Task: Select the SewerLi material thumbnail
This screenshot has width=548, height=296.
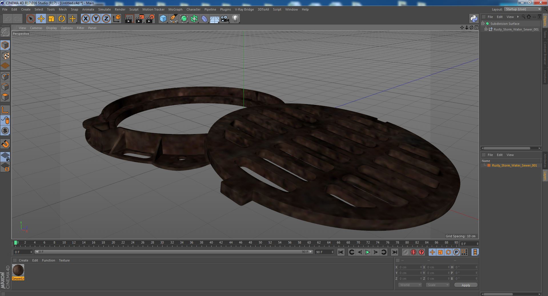Action: (x=18, y=270)
